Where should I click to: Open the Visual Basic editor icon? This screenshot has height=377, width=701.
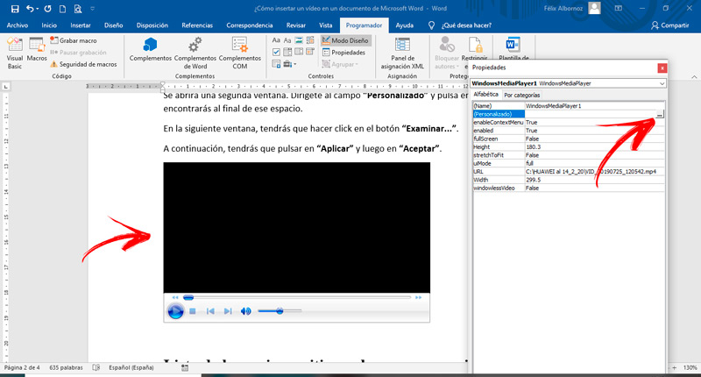[14, 53]
